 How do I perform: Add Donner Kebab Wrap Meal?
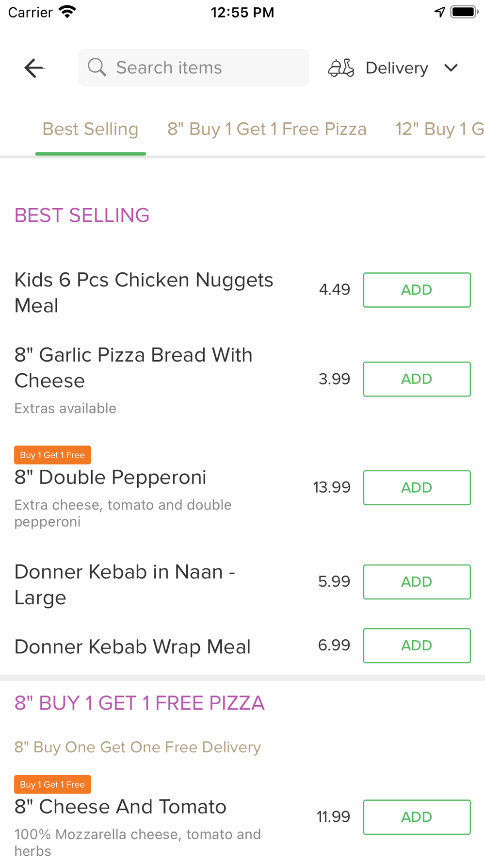pos(417,646)
